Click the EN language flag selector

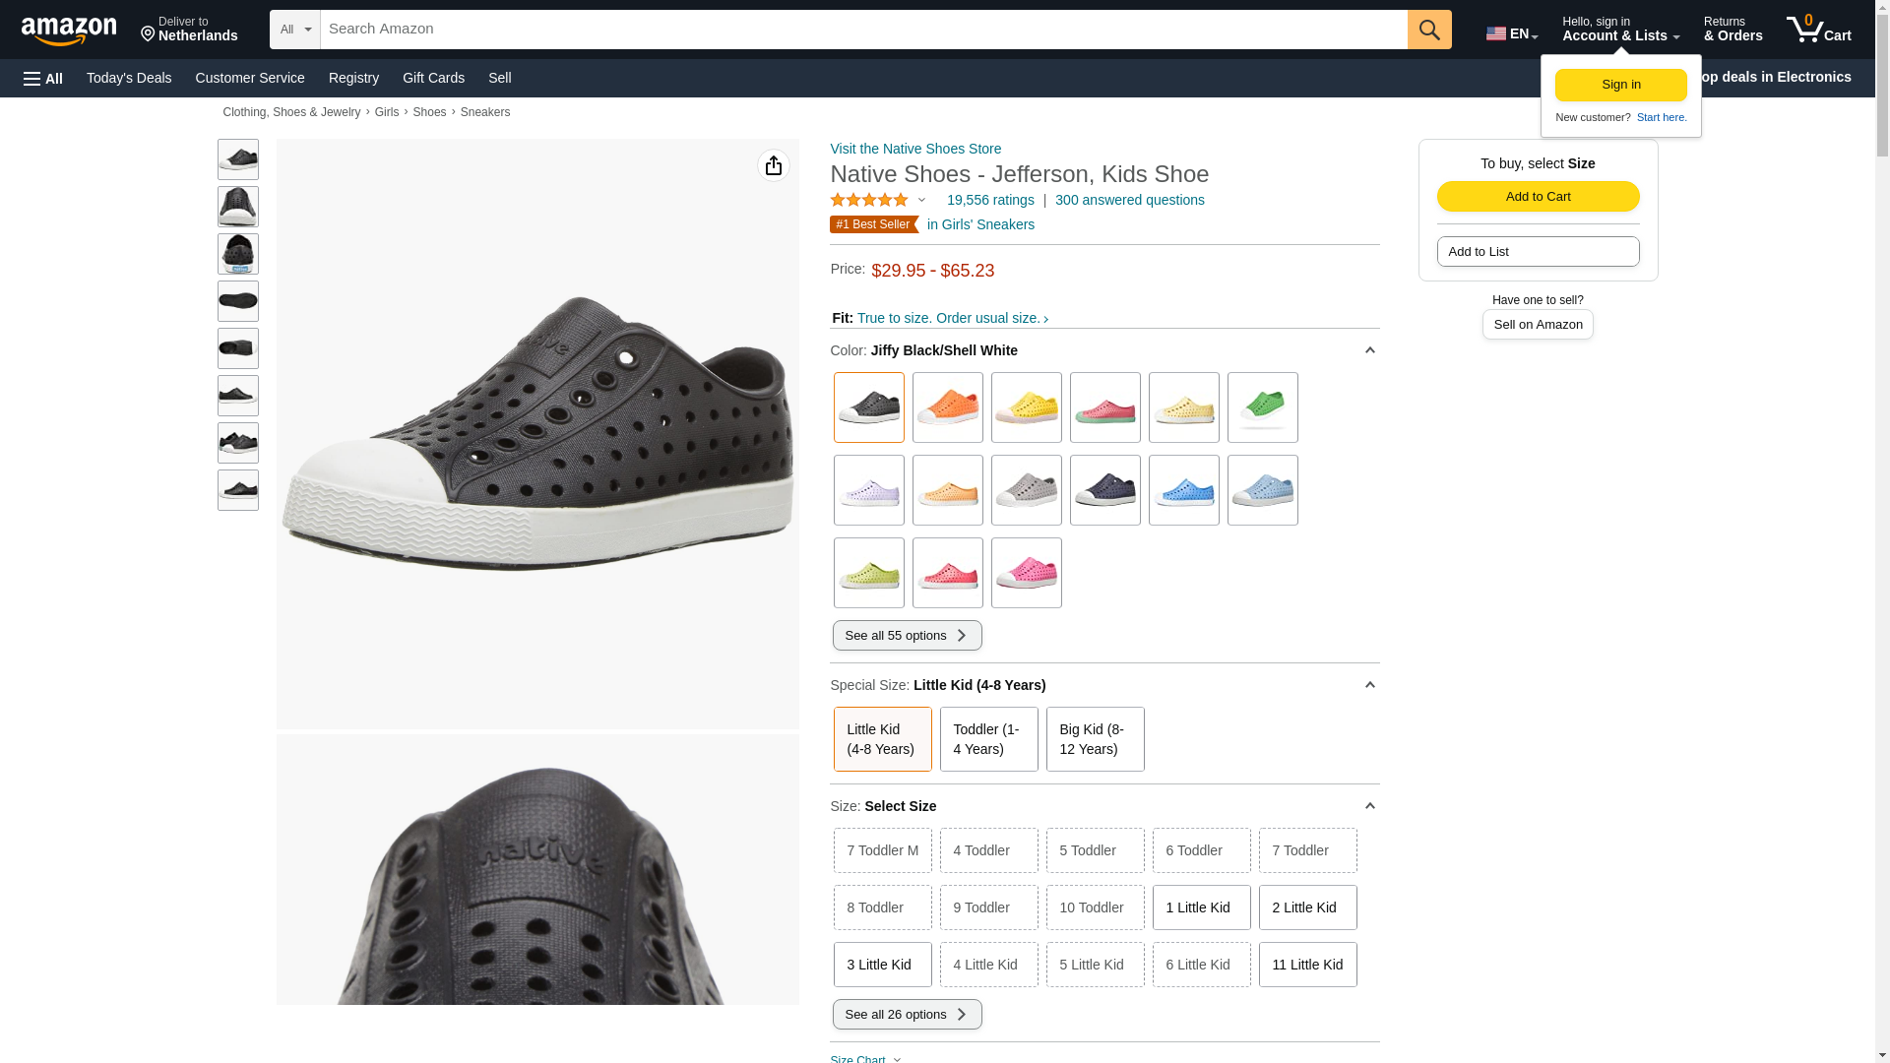[1511, 33]
